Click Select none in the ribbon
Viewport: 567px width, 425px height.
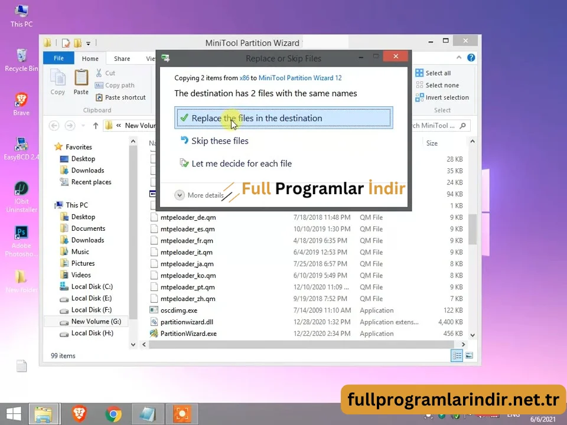437,85
